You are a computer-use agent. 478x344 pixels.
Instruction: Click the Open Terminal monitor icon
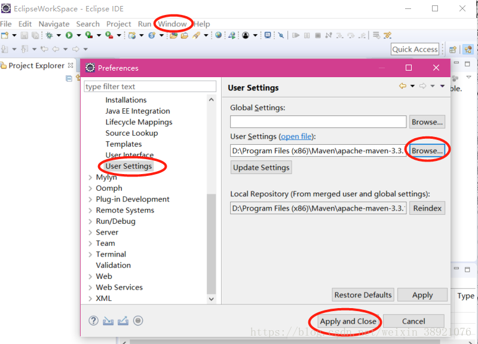pyautogui.click(x=268, y=35)
